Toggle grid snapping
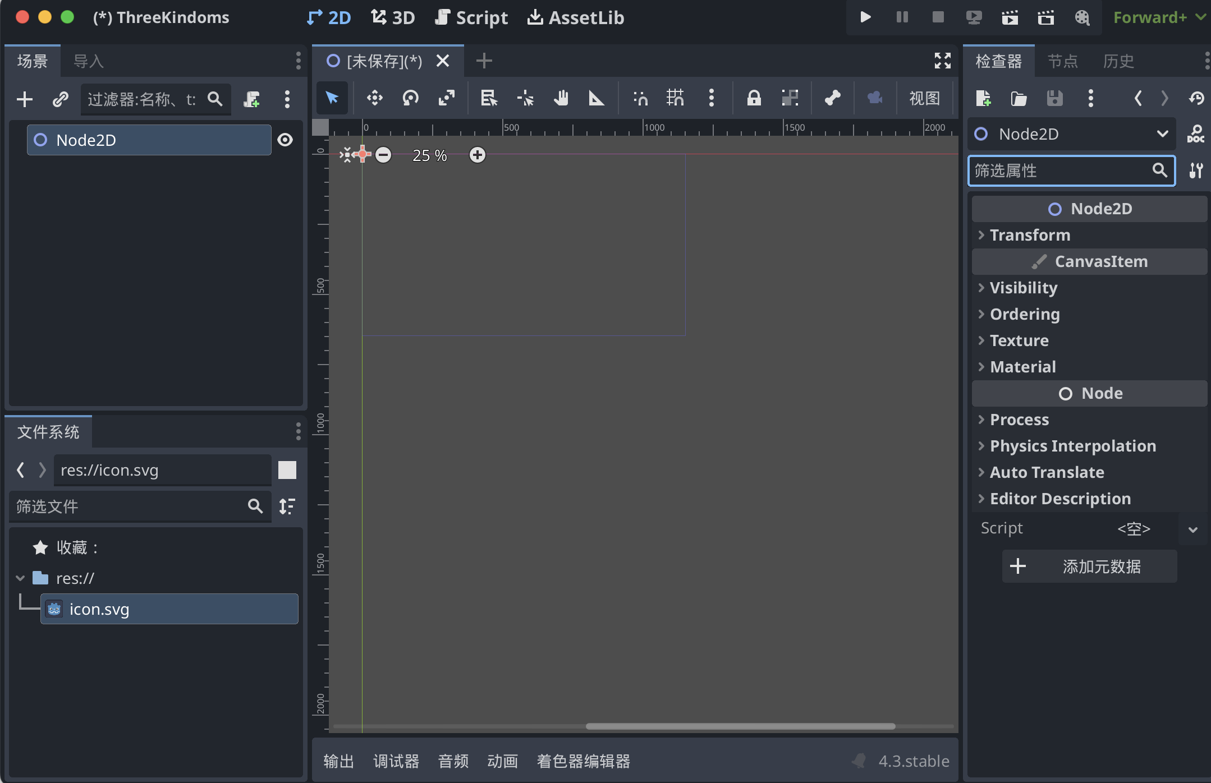The height and width of the screenshot is (783, 1211). [675, 98]
